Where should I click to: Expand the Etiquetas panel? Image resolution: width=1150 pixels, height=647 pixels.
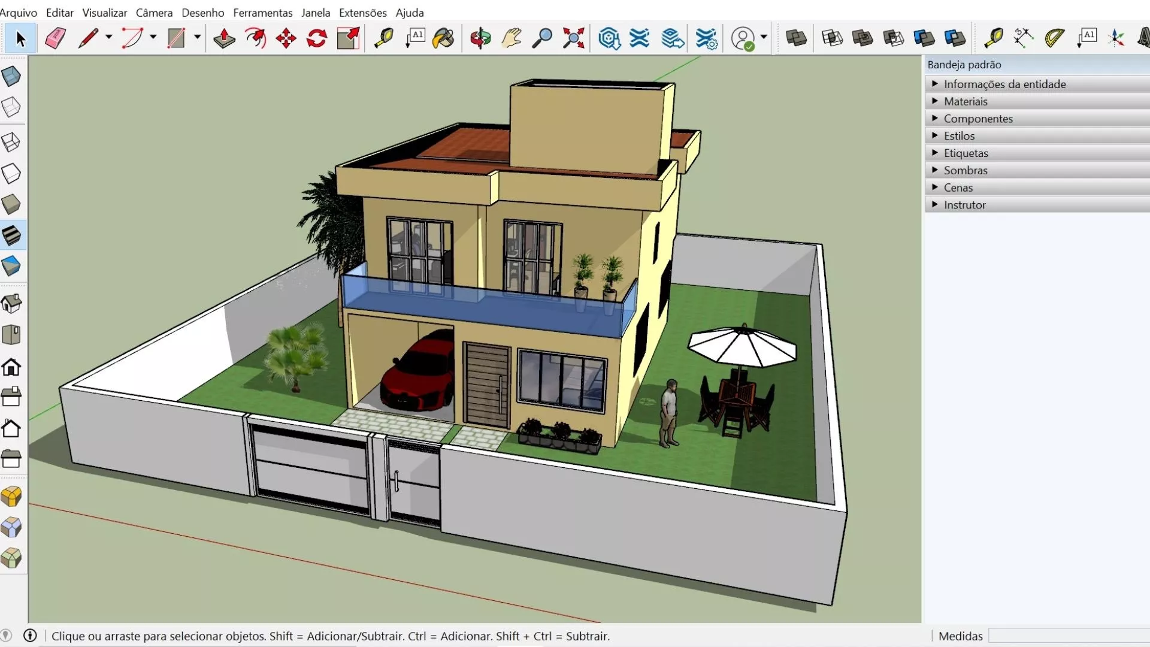click(x=966, y=153)
